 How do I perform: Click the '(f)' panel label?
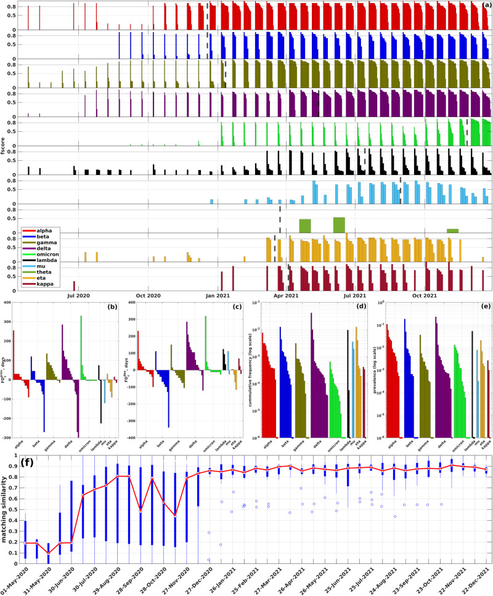pyautogui.click(x=28, y=463)
